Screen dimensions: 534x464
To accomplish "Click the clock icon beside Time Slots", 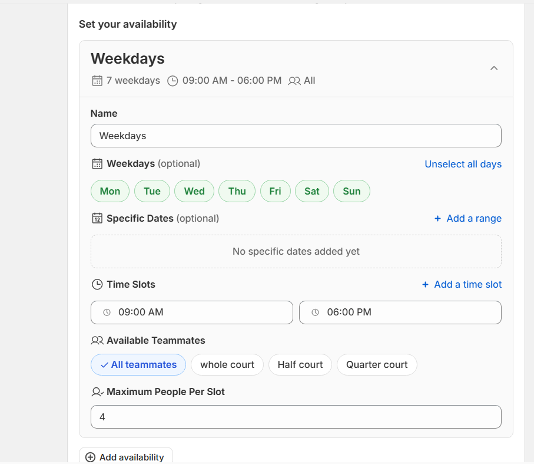I will coord(97,284).
